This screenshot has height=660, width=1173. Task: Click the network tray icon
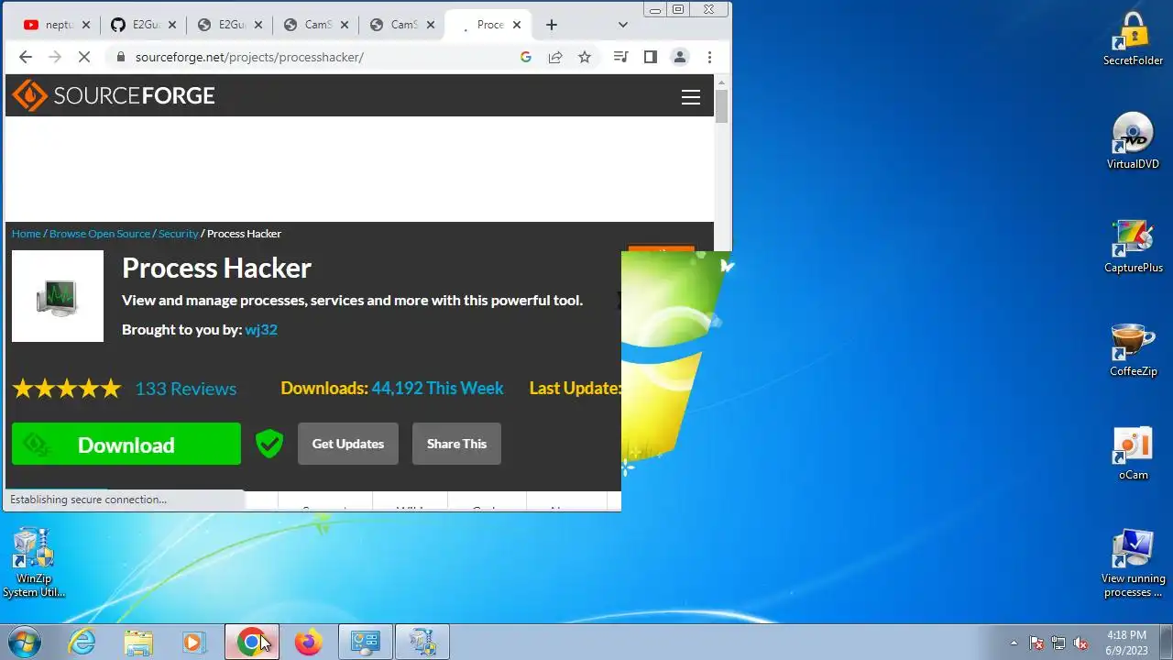click(1058, 643)
